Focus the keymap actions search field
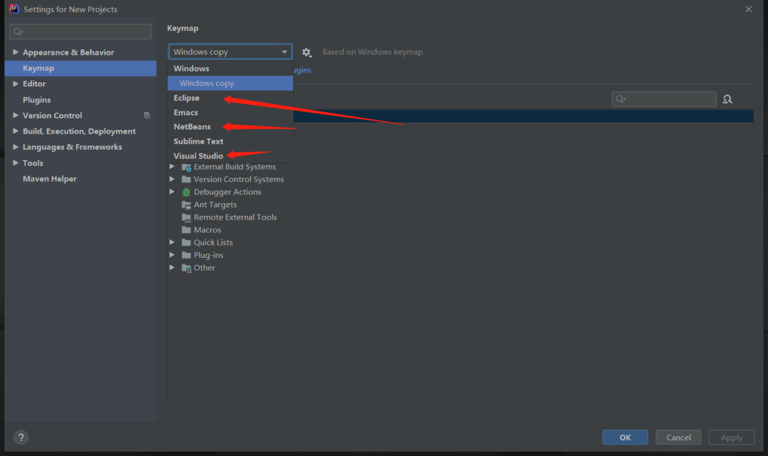The width and height of the screenshot is (768, 456). pyautogui.click(x=664, y=99)
